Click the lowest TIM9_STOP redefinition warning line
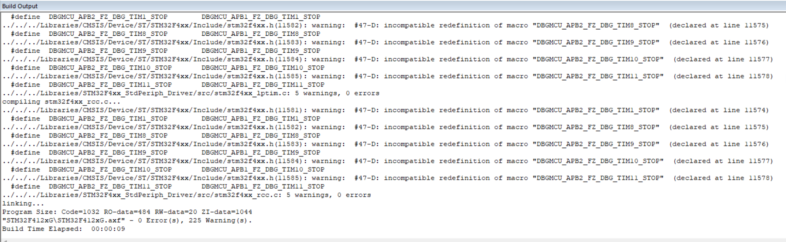Image resolution: width=786 pixels, height=242 pixels. coord(385,144)
